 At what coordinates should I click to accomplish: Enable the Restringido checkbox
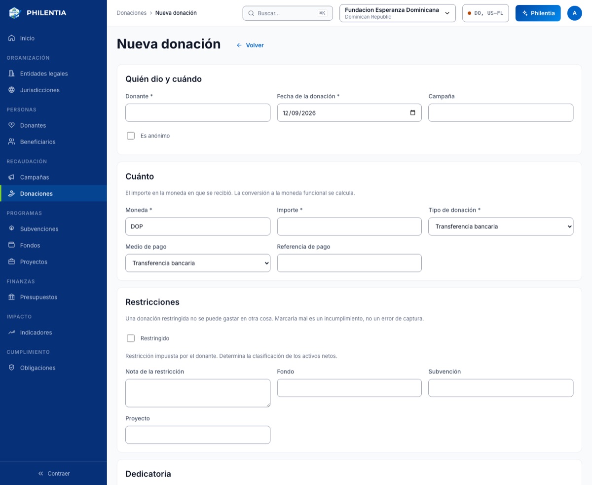click(131, 338)
